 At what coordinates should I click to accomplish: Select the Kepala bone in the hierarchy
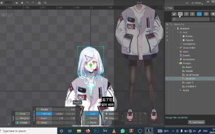[189, 40]
